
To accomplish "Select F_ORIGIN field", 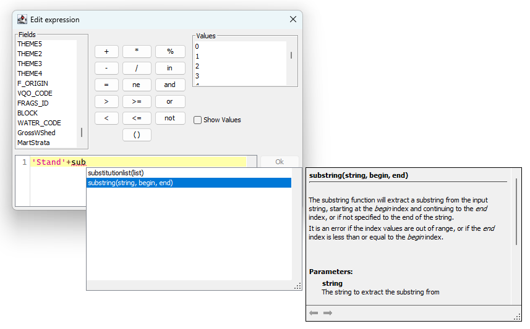I will point(46,83).
